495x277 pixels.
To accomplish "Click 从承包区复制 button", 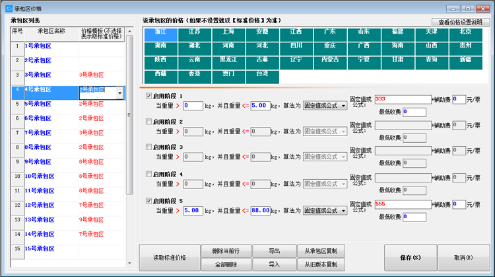I will coord(321,251).
